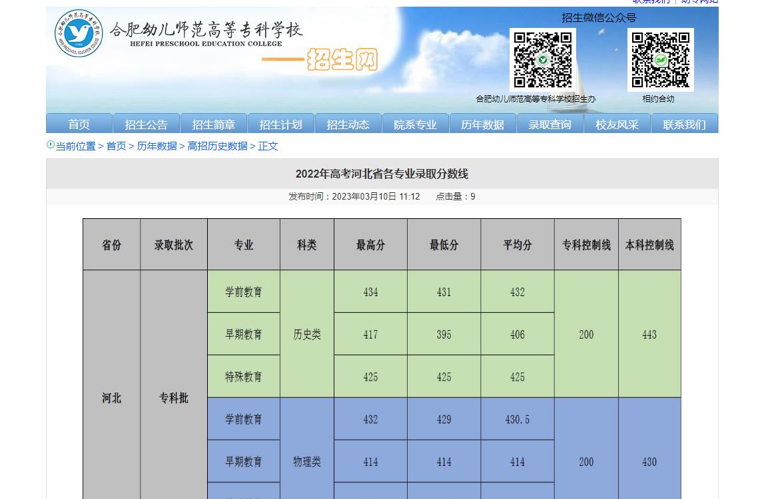Click the current location arrow icon
Viewport: 766px width, 499px height.
(x=51, y=144)
